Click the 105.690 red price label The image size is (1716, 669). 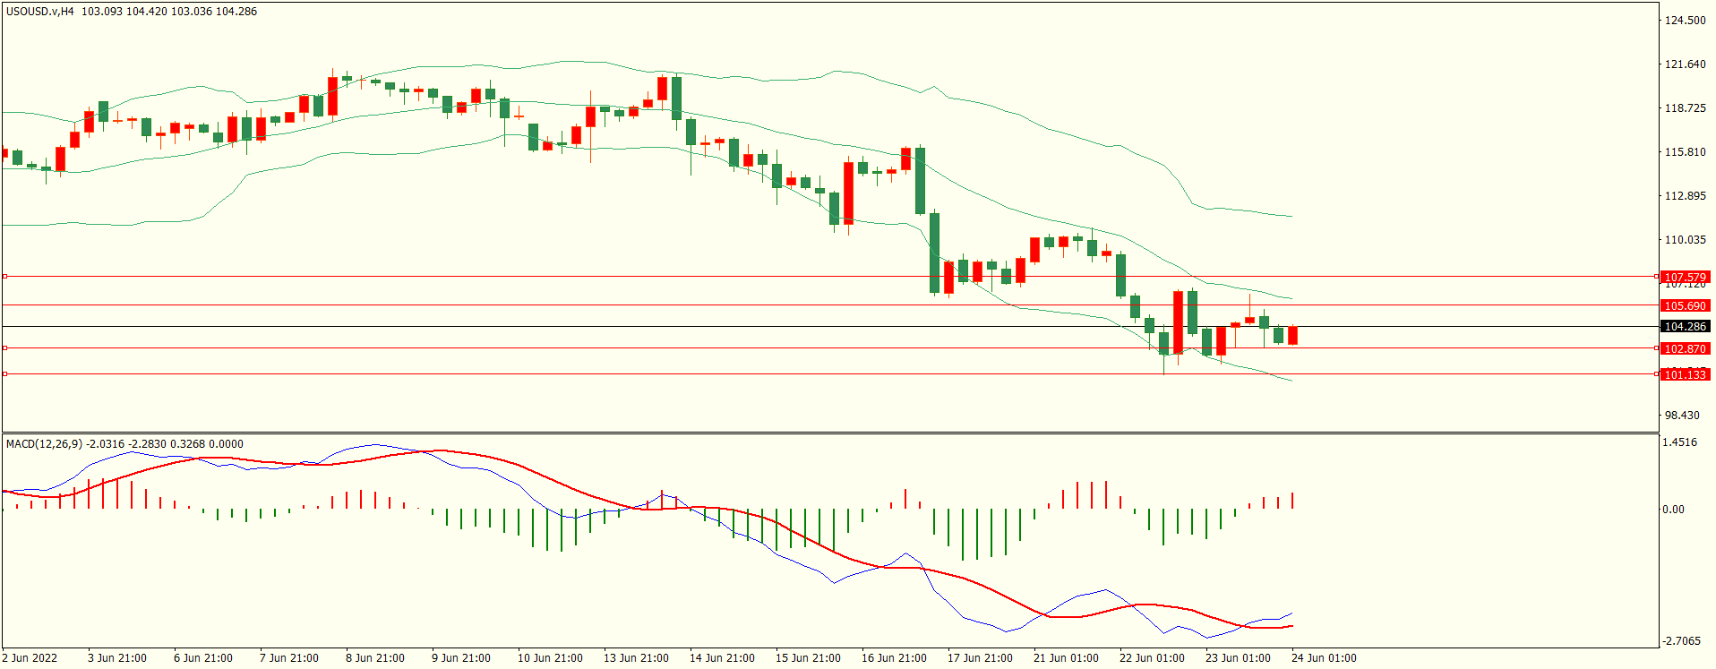coord(1684,305)
